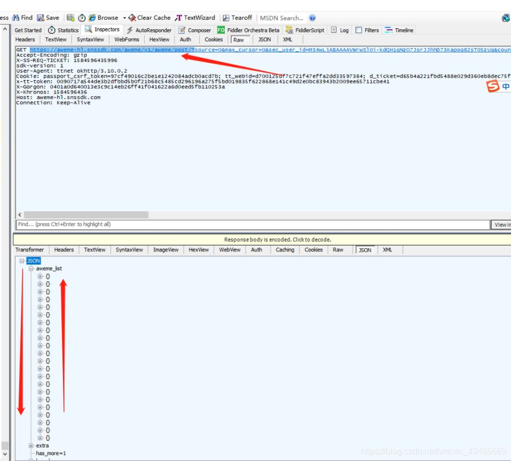
Task: Collapse the aweme_list node
Action: 31,268
